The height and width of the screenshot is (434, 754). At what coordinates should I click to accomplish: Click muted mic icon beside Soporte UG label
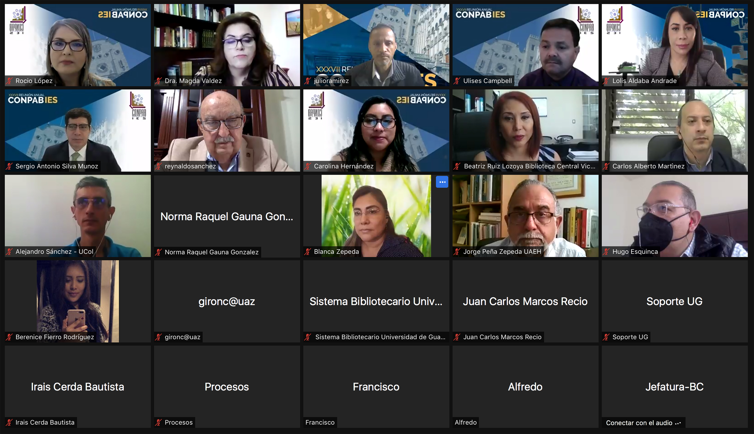[x=607, y=337]
